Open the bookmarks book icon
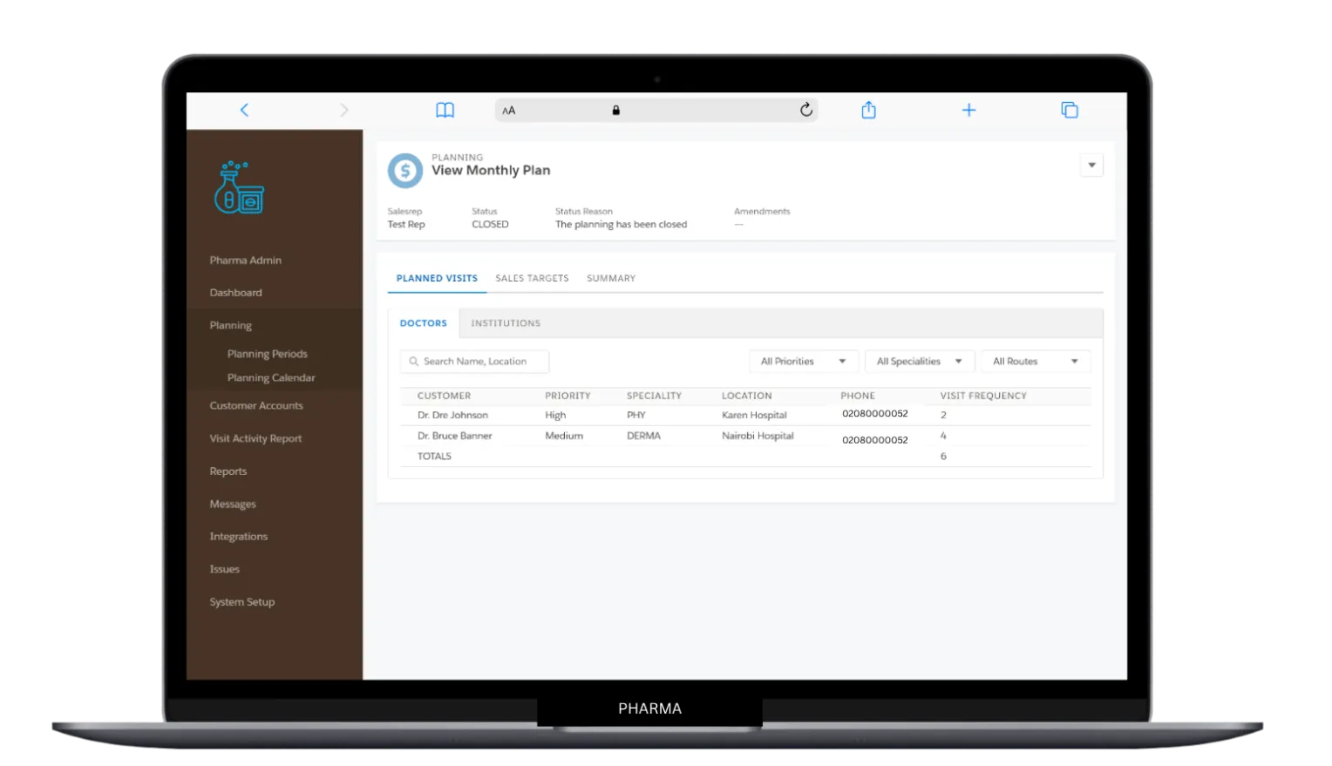The width and height of the screenshot is (1332, 766). [445, 110]
